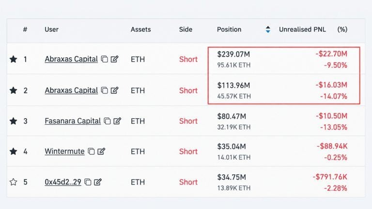Image resolution: width=372 pixels, height=209 pixels.
Task: Select the -$791.76K PNL value
Action: 330,177
